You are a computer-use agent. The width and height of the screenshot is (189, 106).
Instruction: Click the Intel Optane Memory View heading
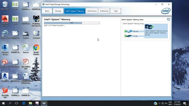[x=132, y=20]
